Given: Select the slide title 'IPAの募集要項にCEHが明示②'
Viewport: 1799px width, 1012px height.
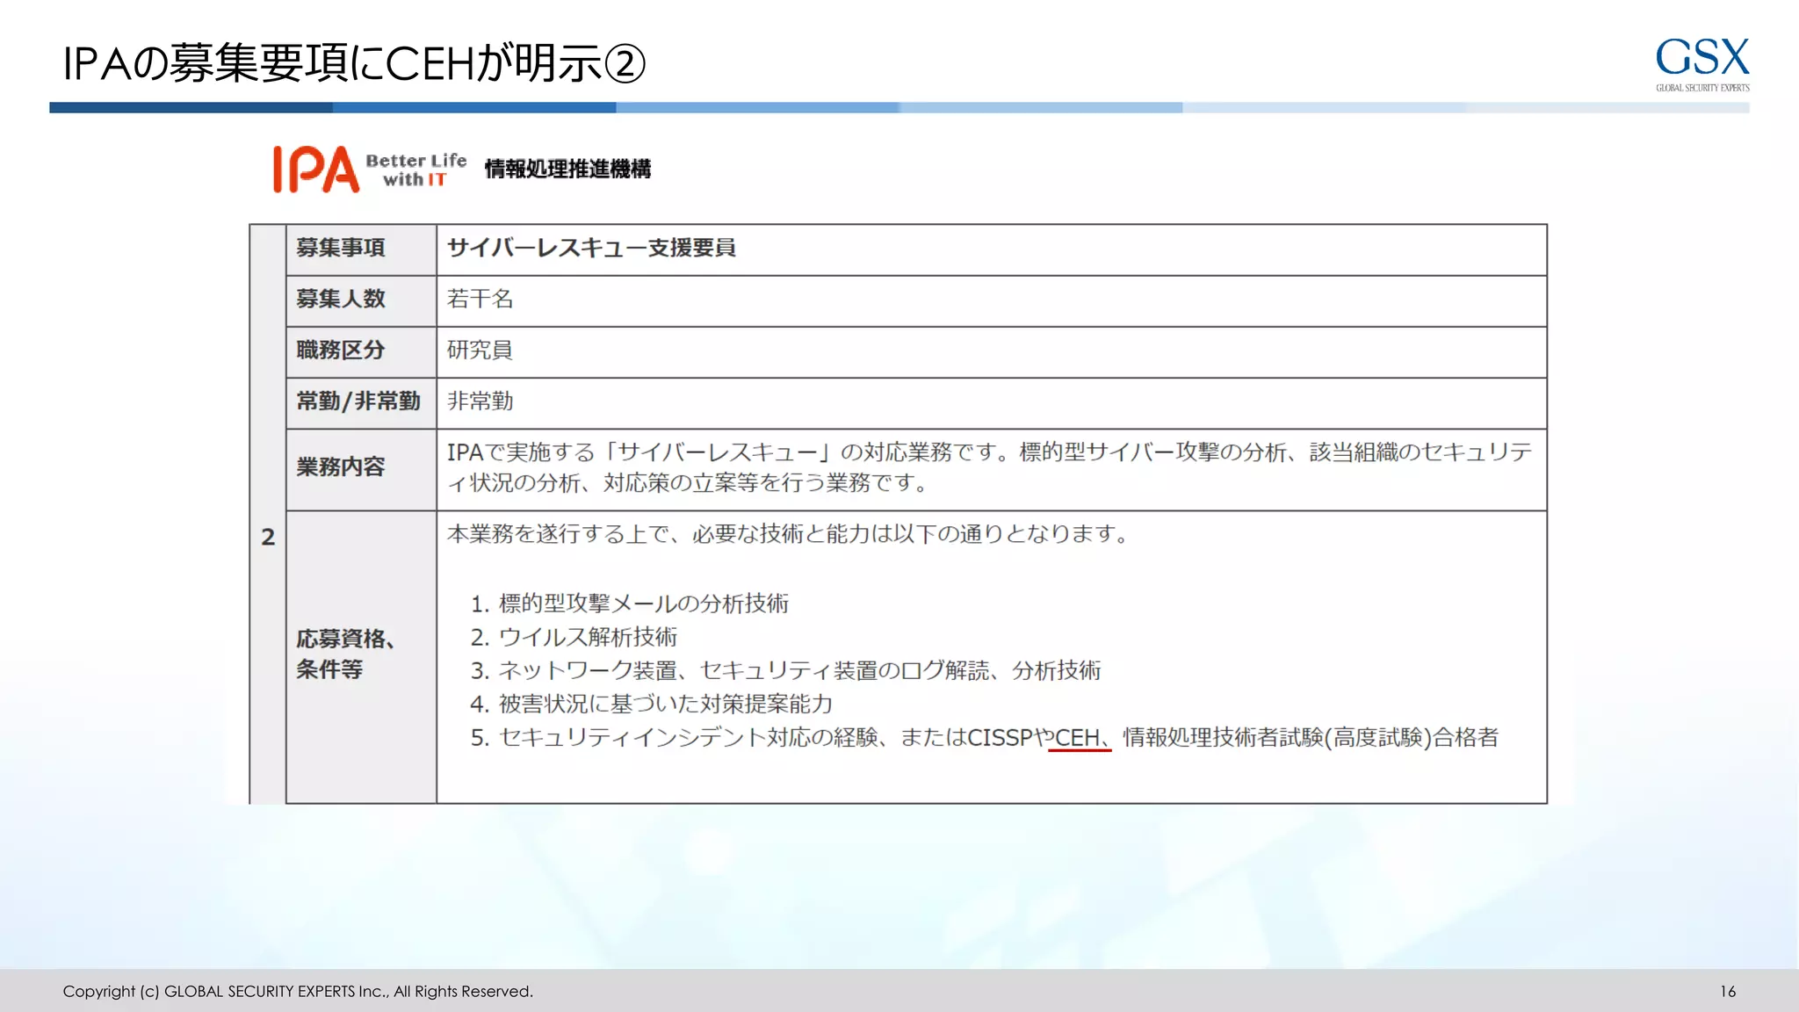Looking at the screenshot, I should coord(354,63).
